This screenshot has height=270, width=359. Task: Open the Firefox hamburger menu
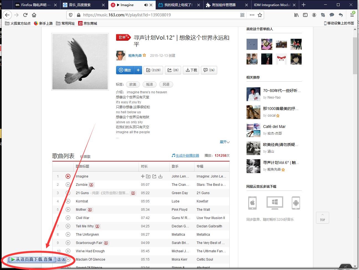pyautogui.click(x=352, y=15)
